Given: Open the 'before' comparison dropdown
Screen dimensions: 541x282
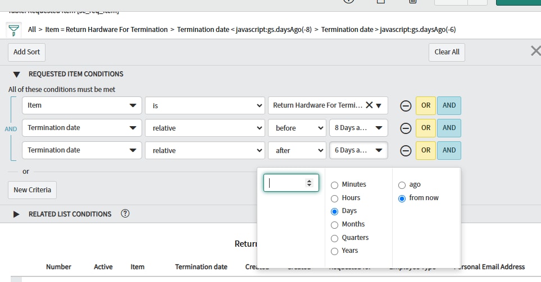Looking at the screenshot, I should [x=296, y=128].
